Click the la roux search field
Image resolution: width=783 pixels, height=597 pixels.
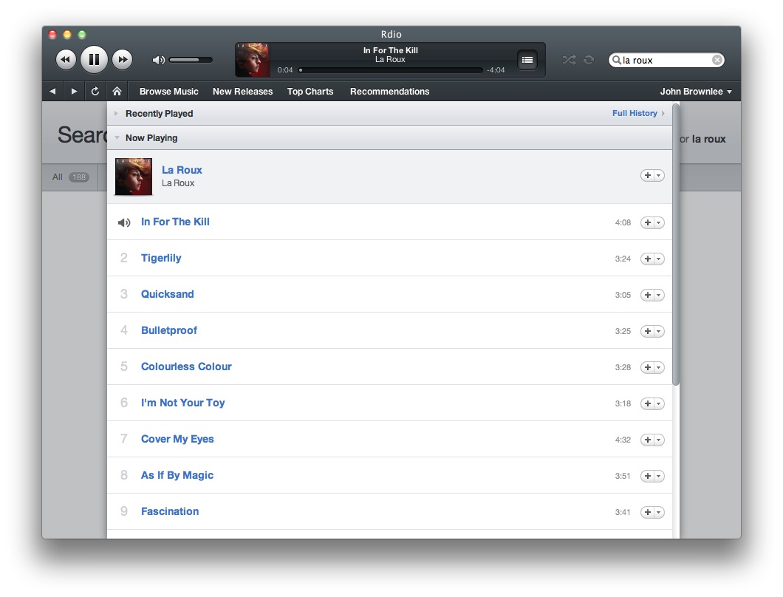(x=666, y=60)
